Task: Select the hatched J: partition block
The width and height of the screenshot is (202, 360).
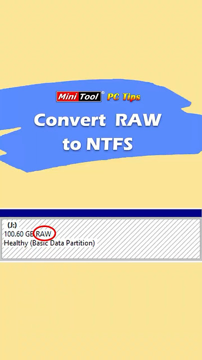Action: tap(101, 239)
